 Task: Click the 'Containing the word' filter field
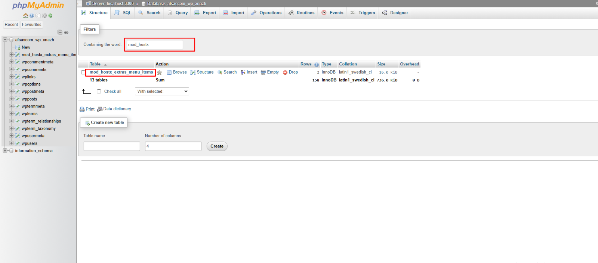point(155,44)
